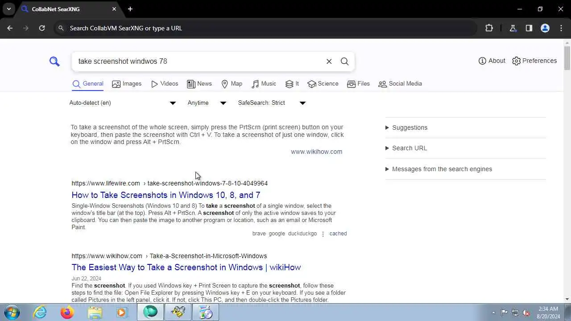
Task: Click the duckduckgo engine link
Action: click(x=302, y=234)
